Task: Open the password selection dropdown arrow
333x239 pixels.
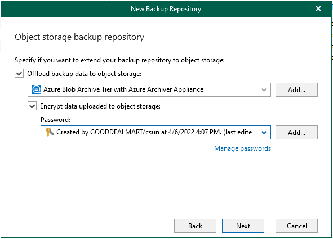Action: click(x=264, y=133)
